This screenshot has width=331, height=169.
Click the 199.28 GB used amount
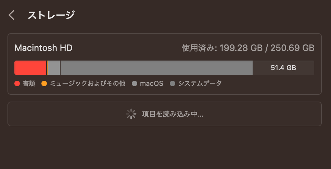click(x=241, y=48)
